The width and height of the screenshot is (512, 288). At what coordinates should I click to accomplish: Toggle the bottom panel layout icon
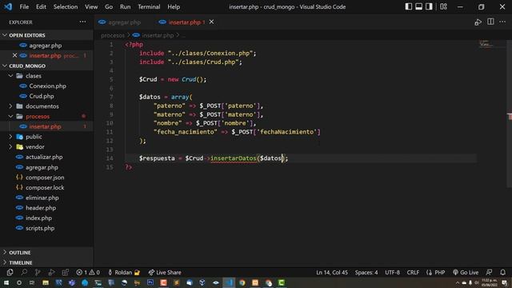418,6
